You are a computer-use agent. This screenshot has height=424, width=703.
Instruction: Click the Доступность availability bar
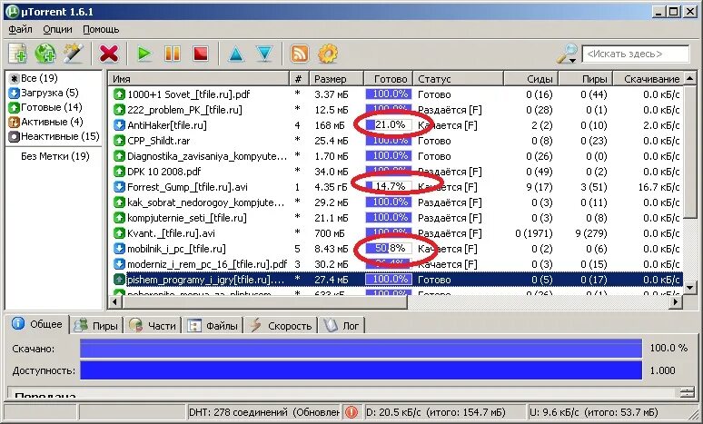tap(361, 370)
